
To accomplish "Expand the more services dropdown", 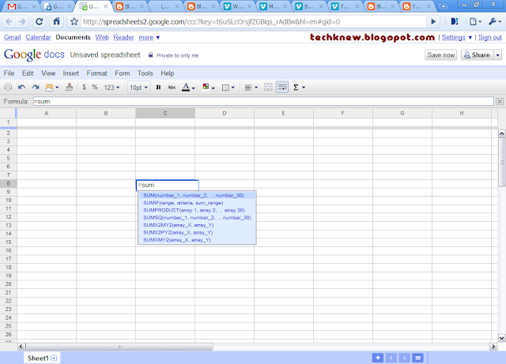I will click(x=149, y=37).
